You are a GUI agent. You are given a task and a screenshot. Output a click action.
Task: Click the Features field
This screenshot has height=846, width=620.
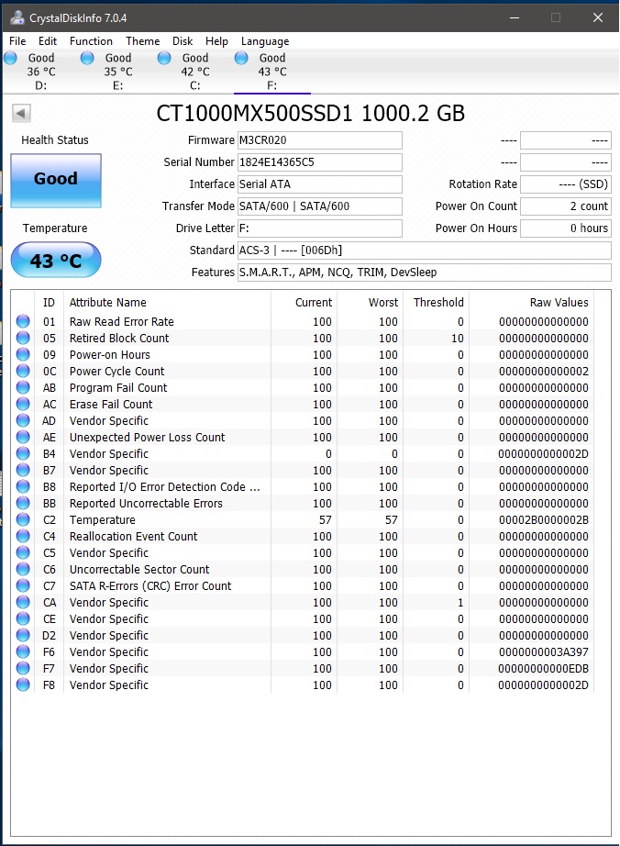coord(425,273)
